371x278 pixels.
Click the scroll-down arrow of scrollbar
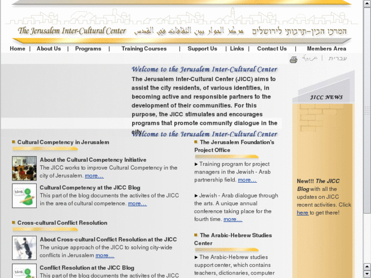(x=367, y=274)
